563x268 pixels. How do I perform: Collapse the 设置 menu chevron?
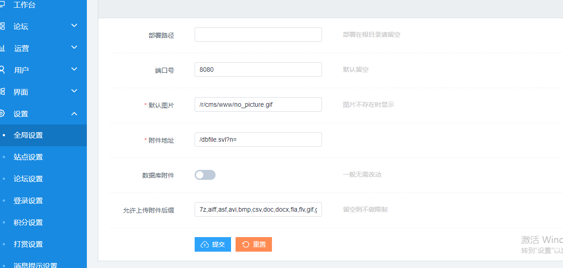75,114
